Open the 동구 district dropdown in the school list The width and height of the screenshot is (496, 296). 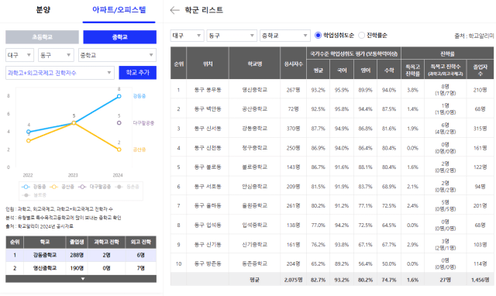(x=232, y=36)
